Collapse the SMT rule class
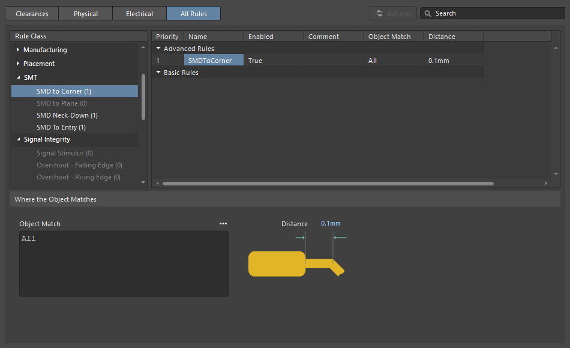 tap(18, 77)
